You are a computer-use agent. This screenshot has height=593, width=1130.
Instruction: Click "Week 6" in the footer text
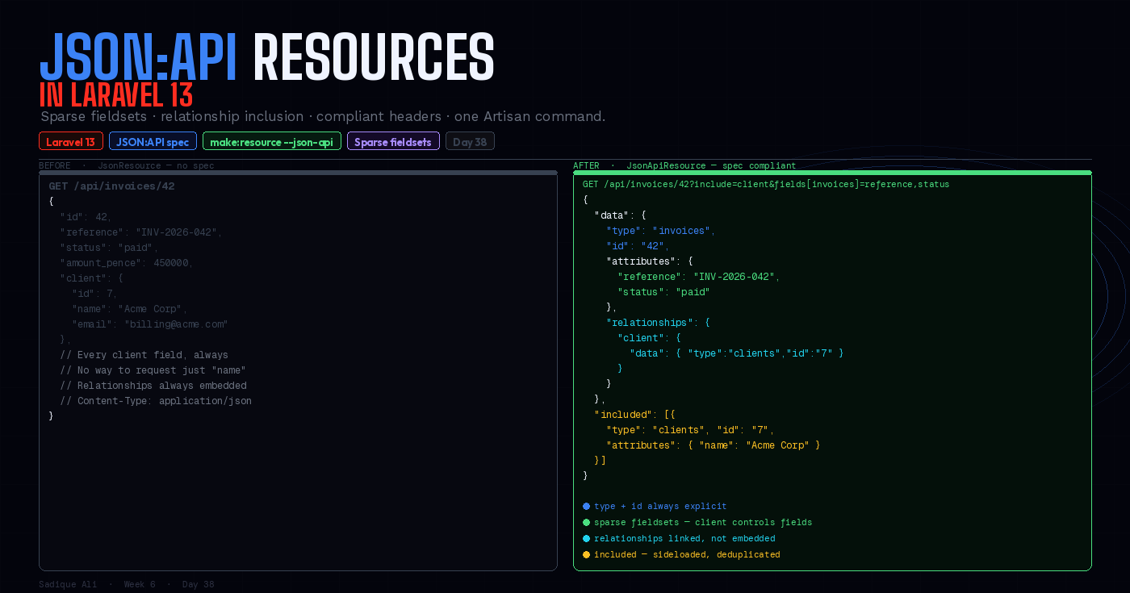[x=140, y=583]
